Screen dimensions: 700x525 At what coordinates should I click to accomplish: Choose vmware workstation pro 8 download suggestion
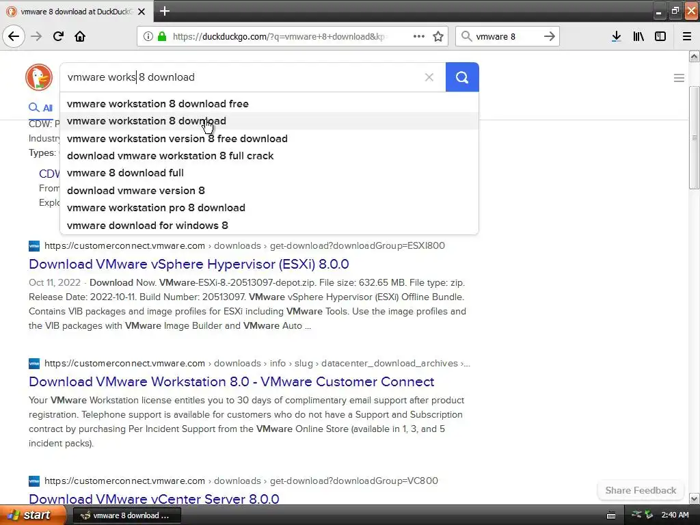tap(269, 208)
